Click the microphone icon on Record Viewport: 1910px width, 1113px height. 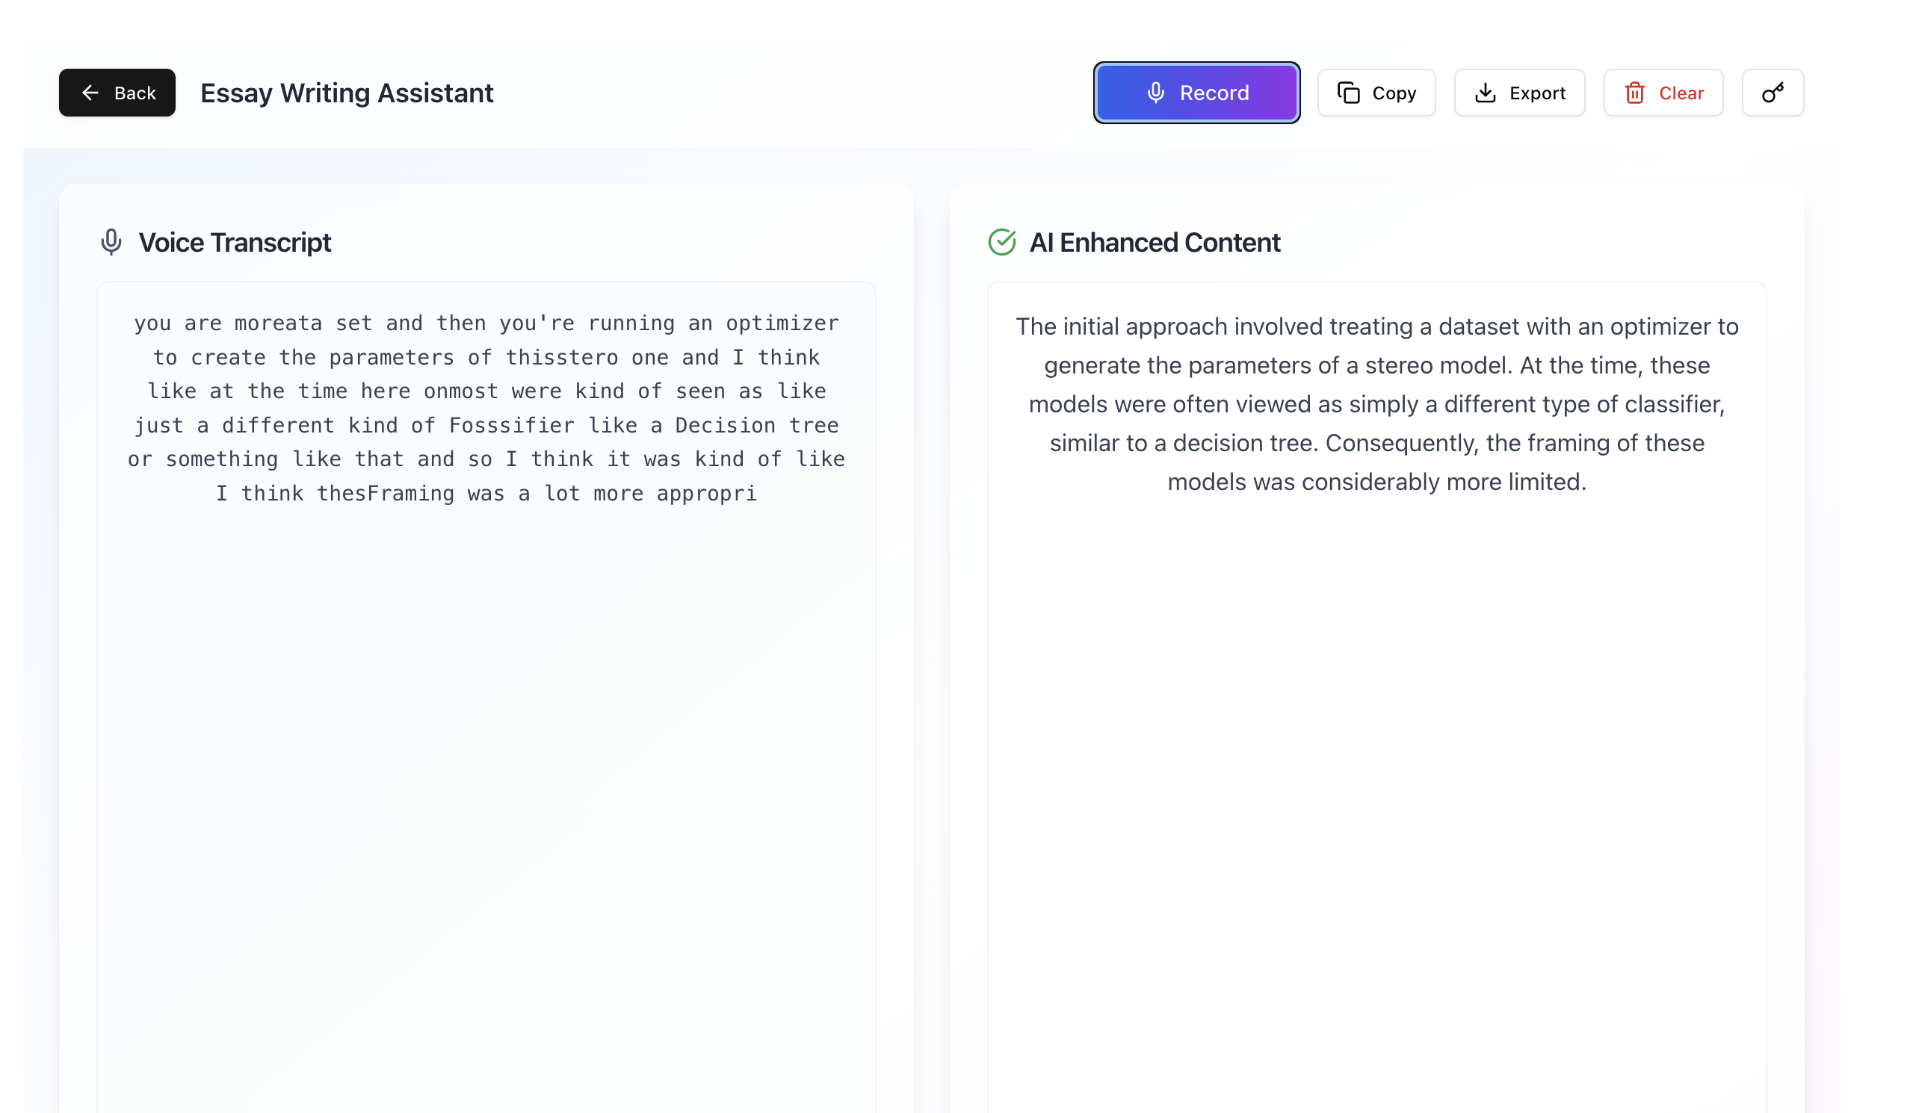[x=1155, y=93]
